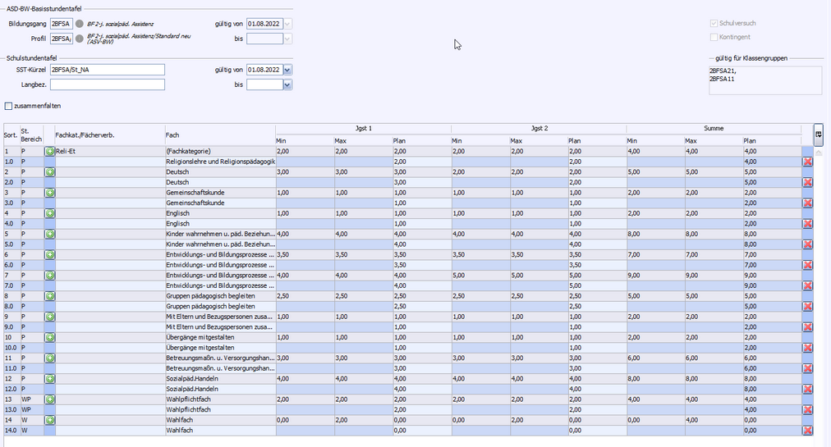This screenshot has width=831, height=447.
Task: Click the Sort. column header
Action: 11,135
